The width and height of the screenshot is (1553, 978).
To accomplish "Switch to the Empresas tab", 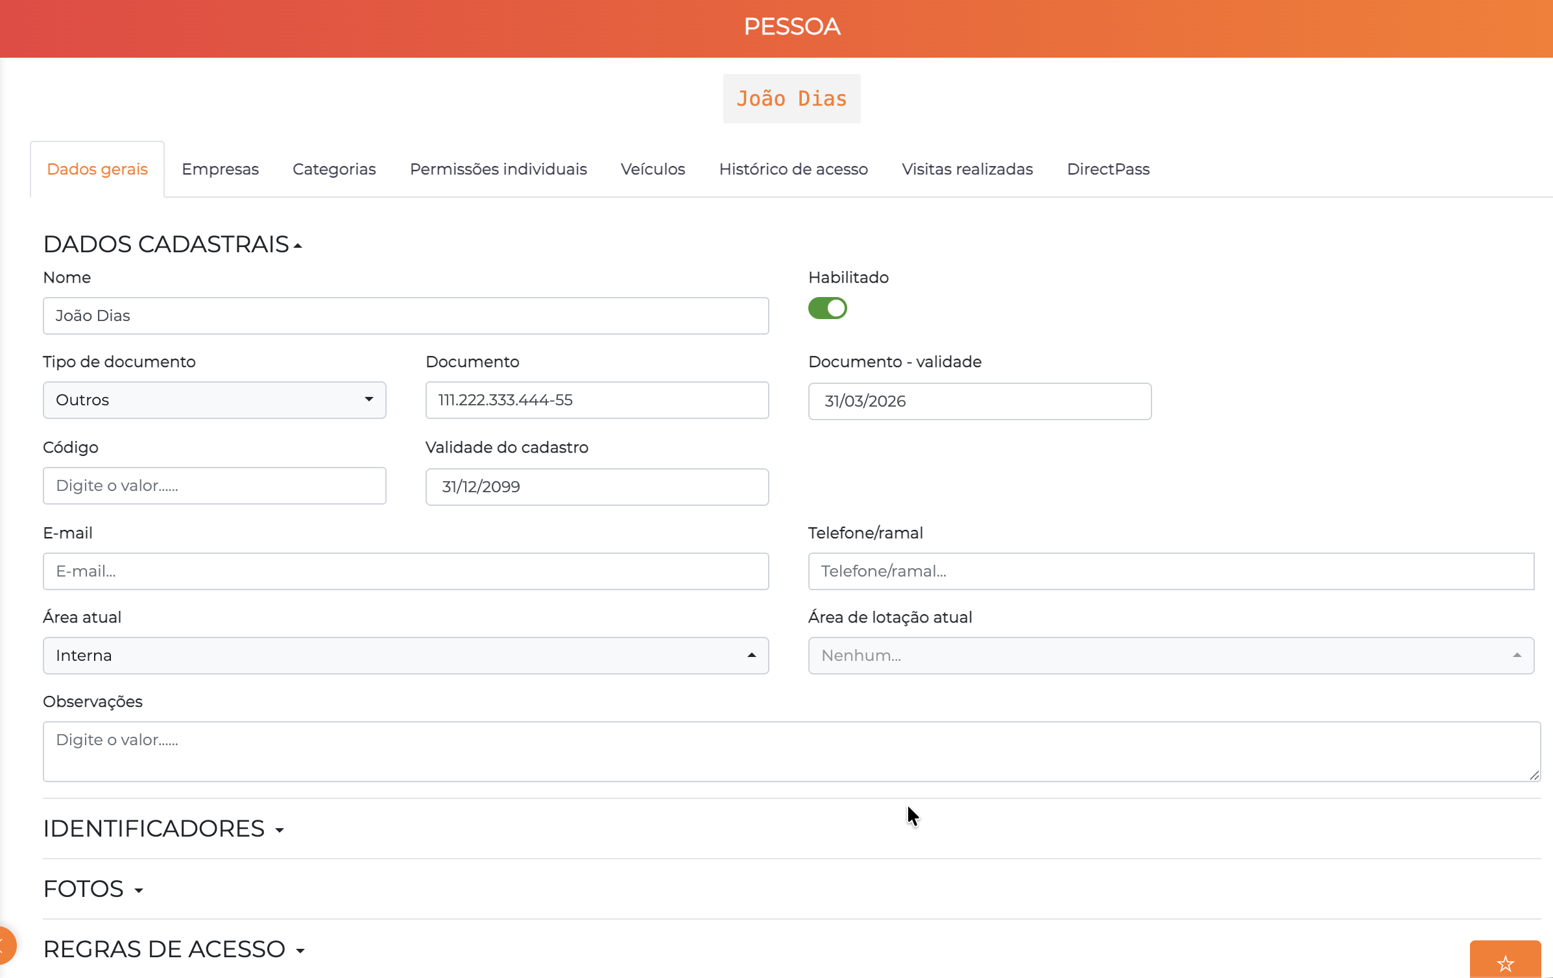I will point(220,169).
